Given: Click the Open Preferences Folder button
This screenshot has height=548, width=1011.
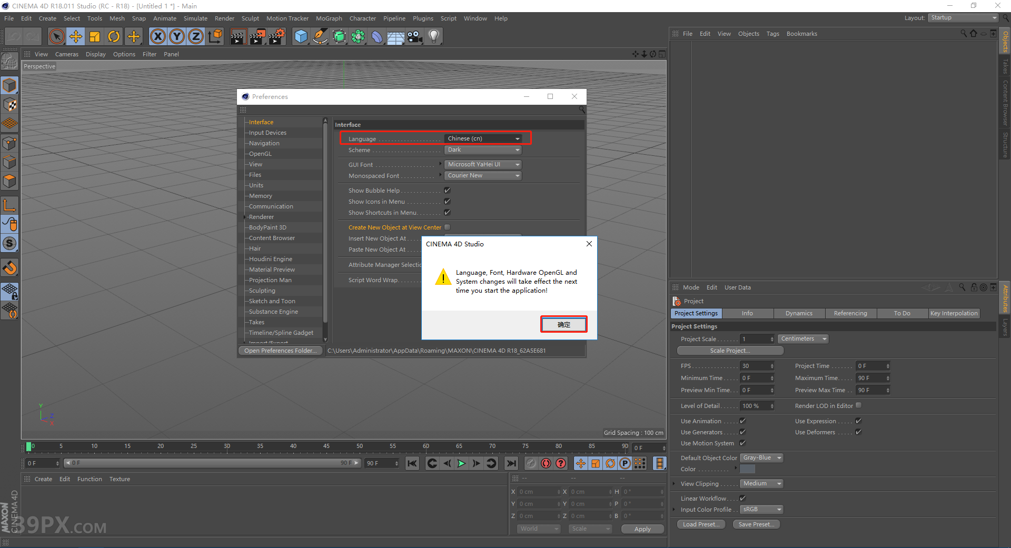Looking at the screenshot, I should (x=280, y=350).
